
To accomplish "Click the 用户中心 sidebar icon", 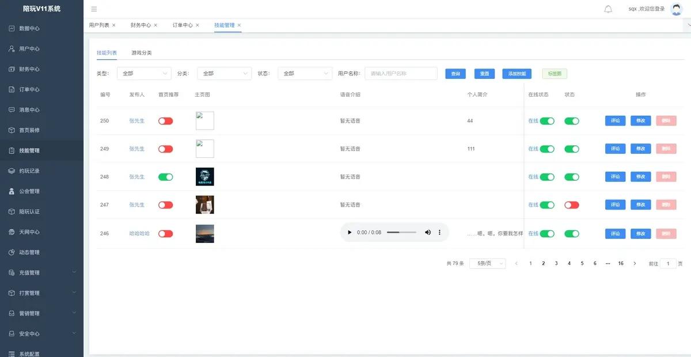I will click(12, 49).
